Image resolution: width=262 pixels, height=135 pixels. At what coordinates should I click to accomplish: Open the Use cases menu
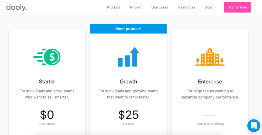point(160,7)
